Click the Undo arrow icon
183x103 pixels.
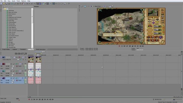(x=27, y=4)
